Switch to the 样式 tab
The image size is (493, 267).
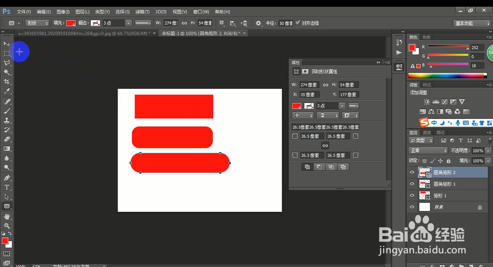click(427, 85)
